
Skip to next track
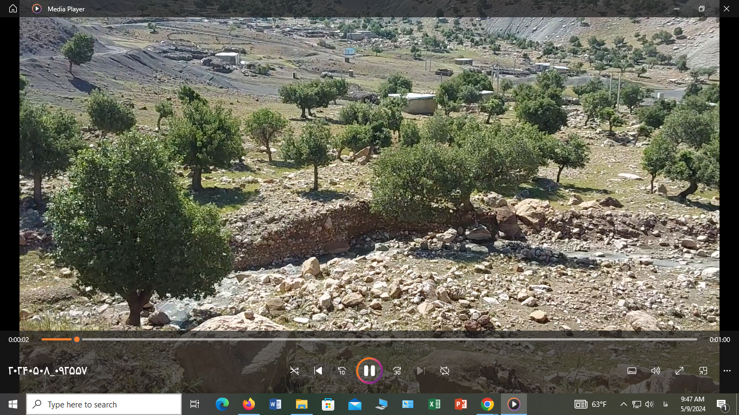point(421,371)
